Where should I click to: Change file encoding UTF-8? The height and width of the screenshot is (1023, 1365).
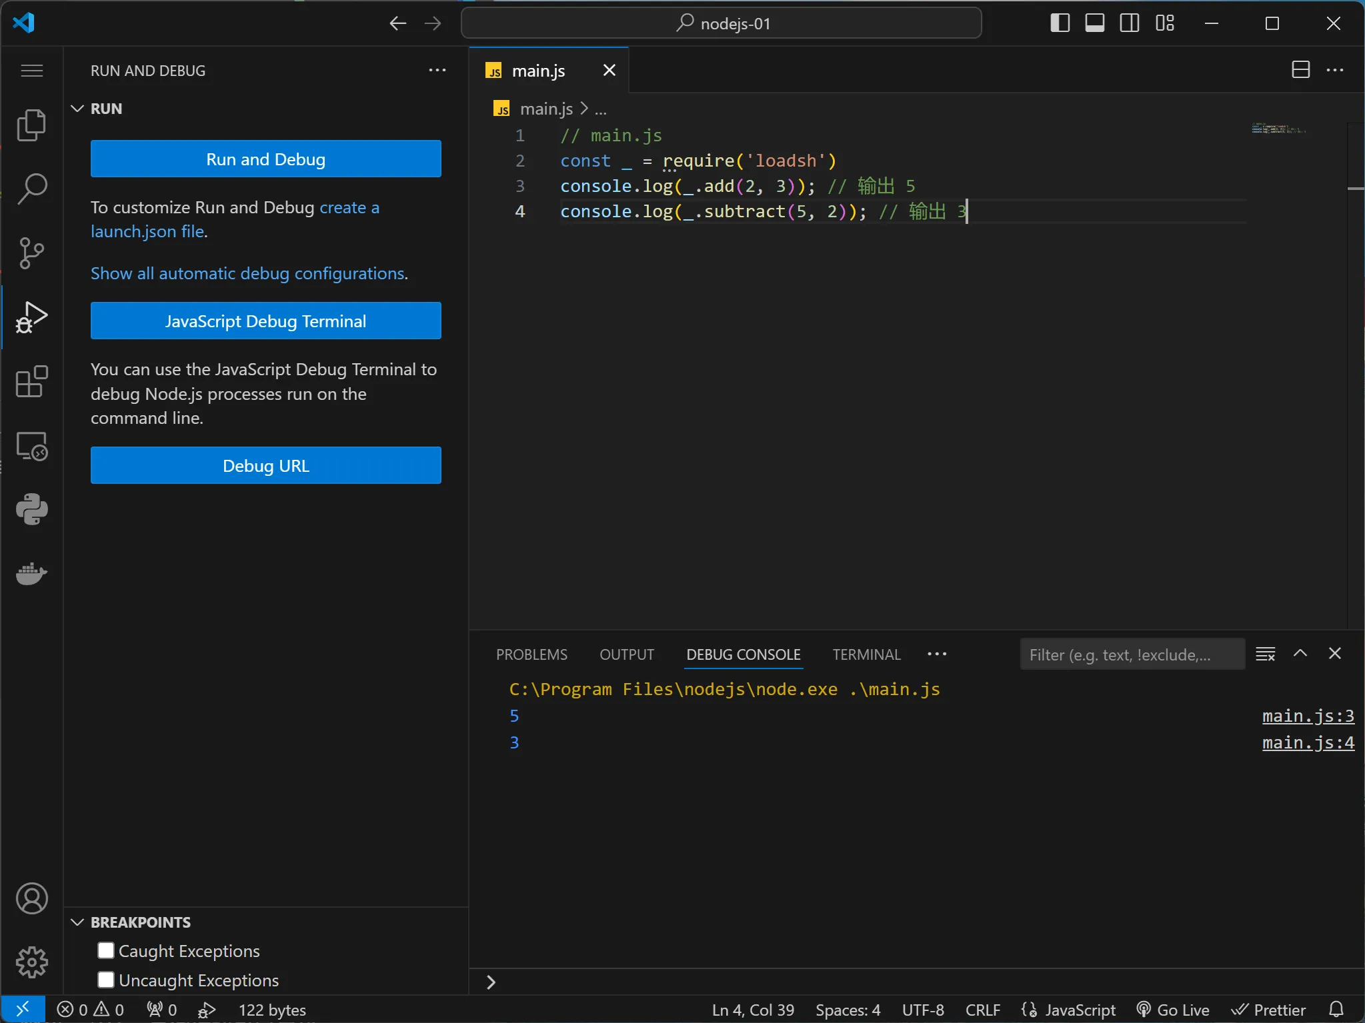click(x=923, y=1010)
